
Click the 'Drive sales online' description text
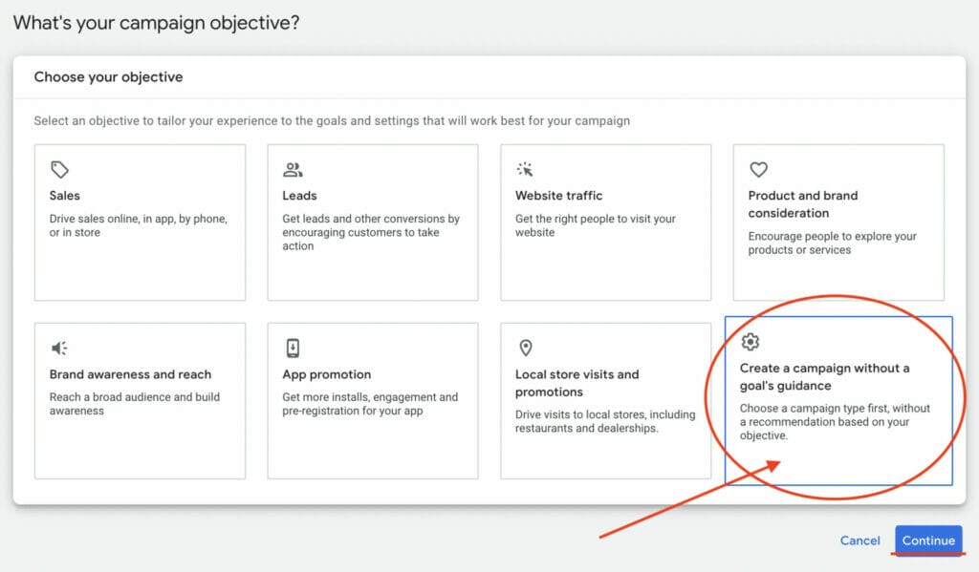click(x=139, y=225)
